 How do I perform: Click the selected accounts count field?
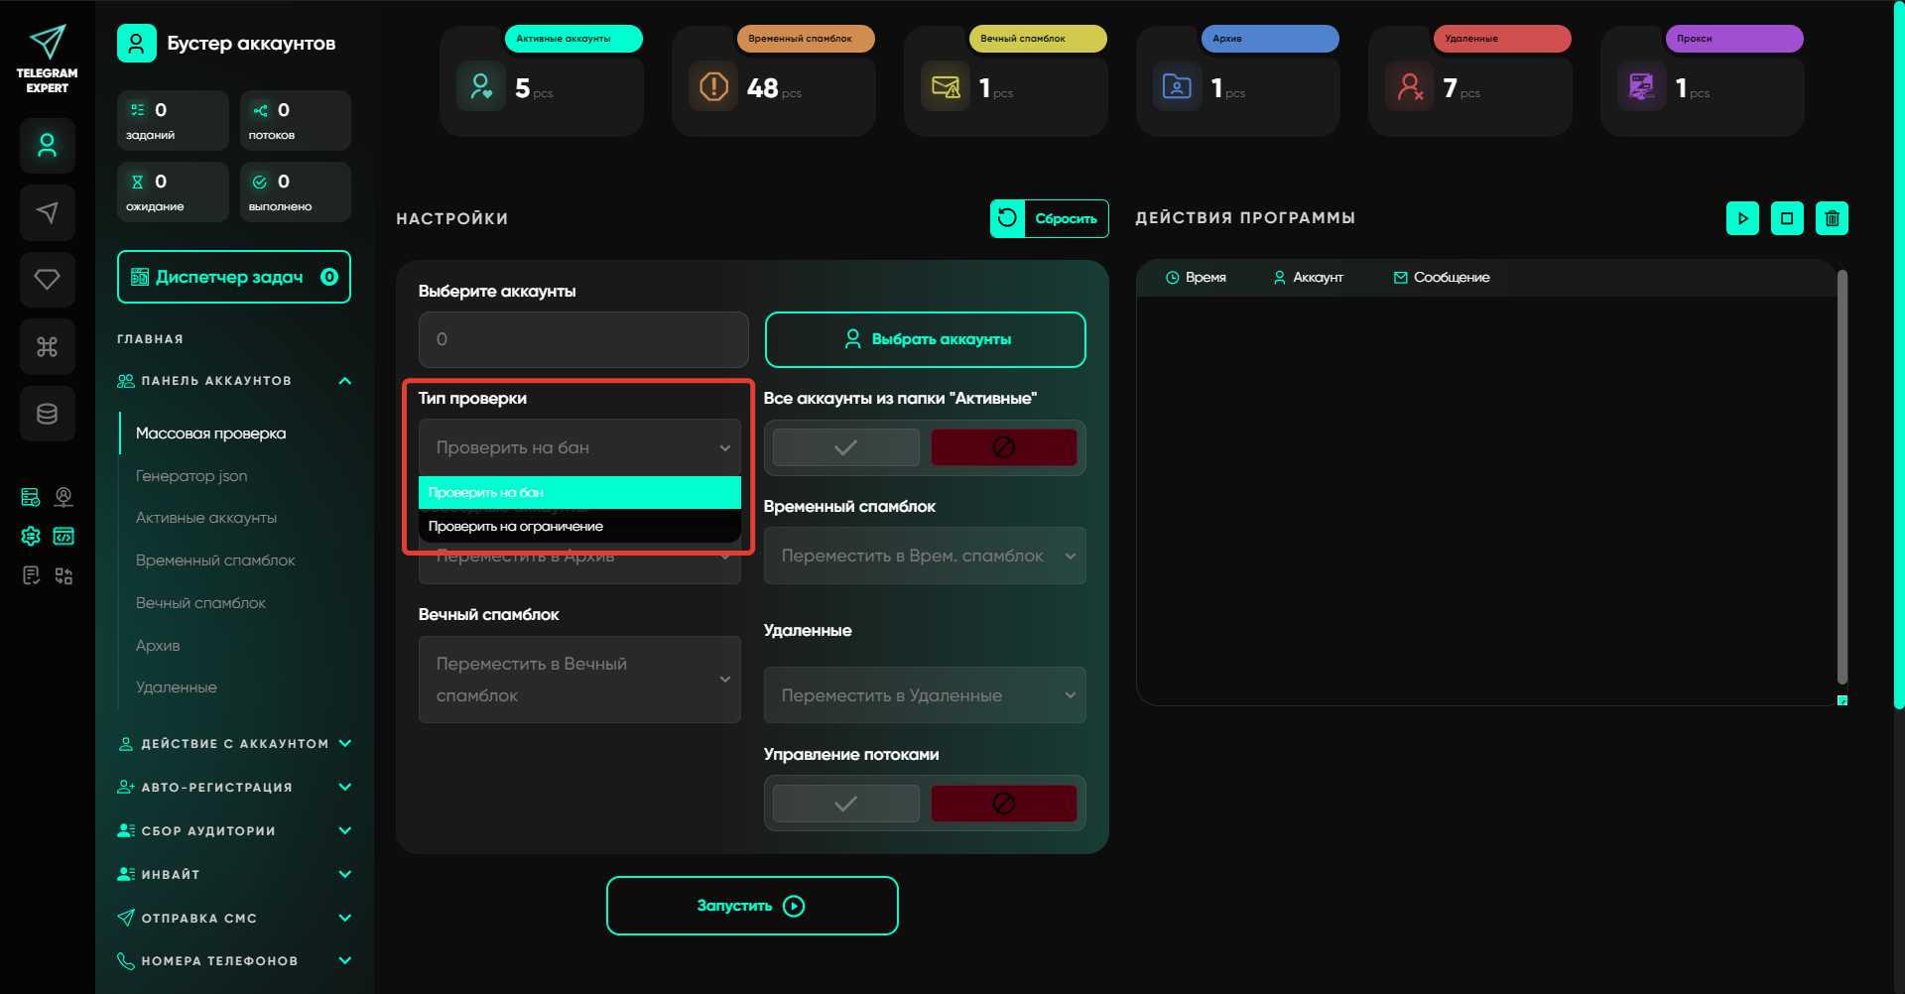click(x=582, y=339)
